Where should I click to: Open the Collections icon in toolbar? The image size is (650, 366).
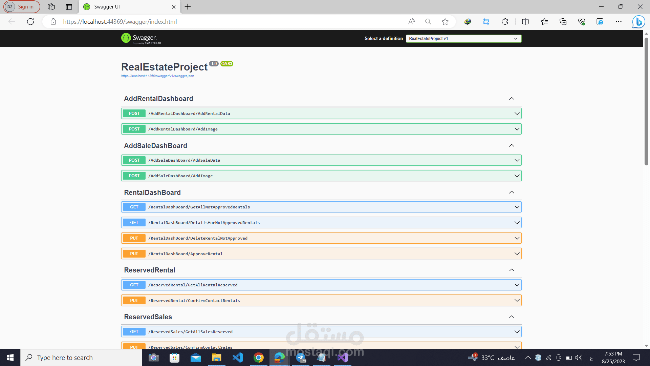tap(563, 22)
